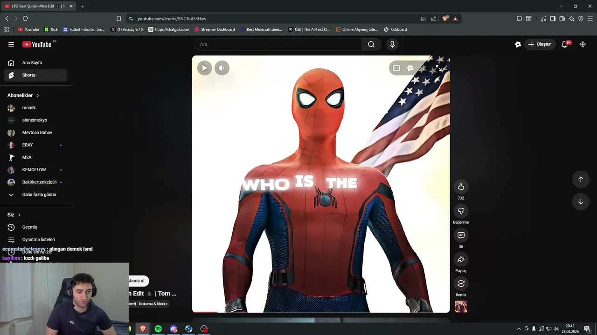The image size is (597, 335).
Task: Toggle the browser sidebar panel
Action: [x=553, y=19]
